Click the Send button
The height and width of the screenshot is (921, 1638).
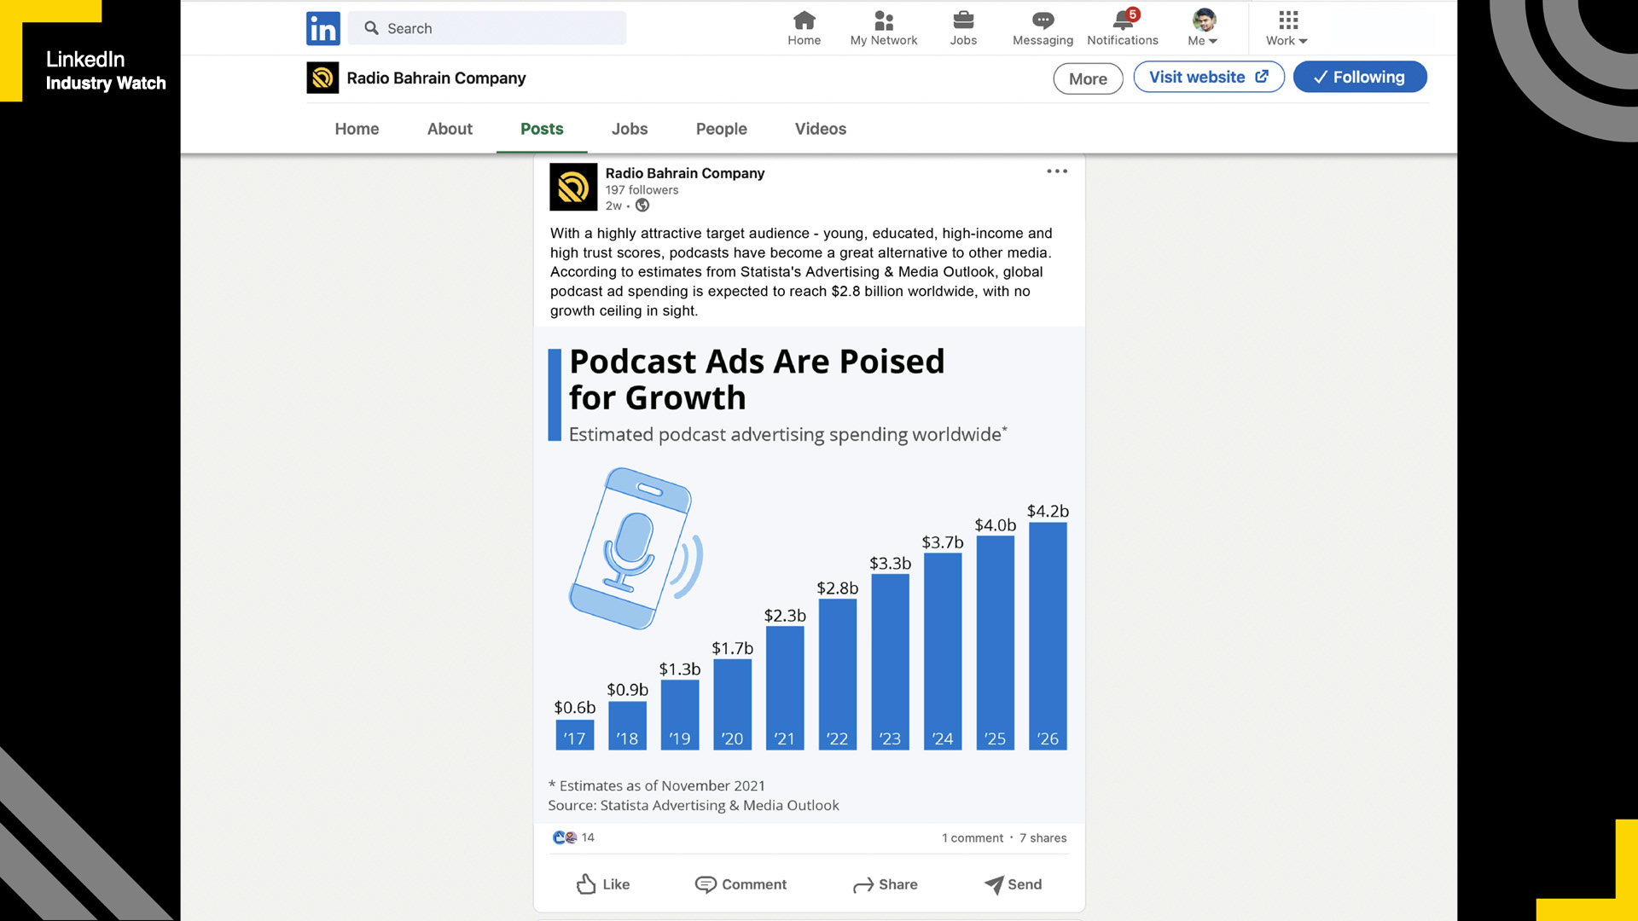click(x=1013, y=884)
